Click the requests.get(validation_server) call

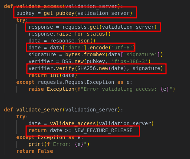(x=110, y=27)
